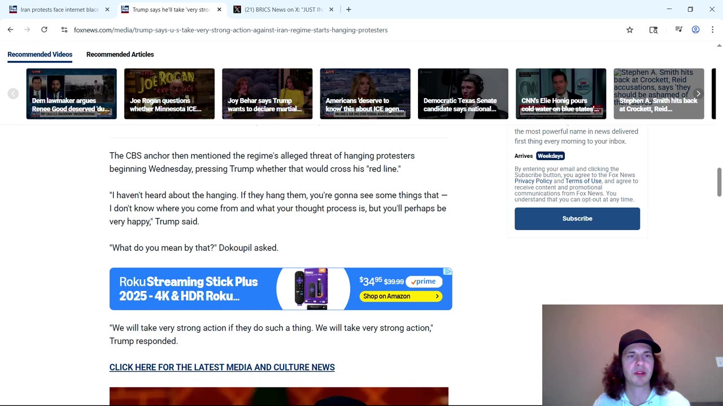The image size is (723, 406).
Task: Go back with the browser back arrow
Action: 10,30
